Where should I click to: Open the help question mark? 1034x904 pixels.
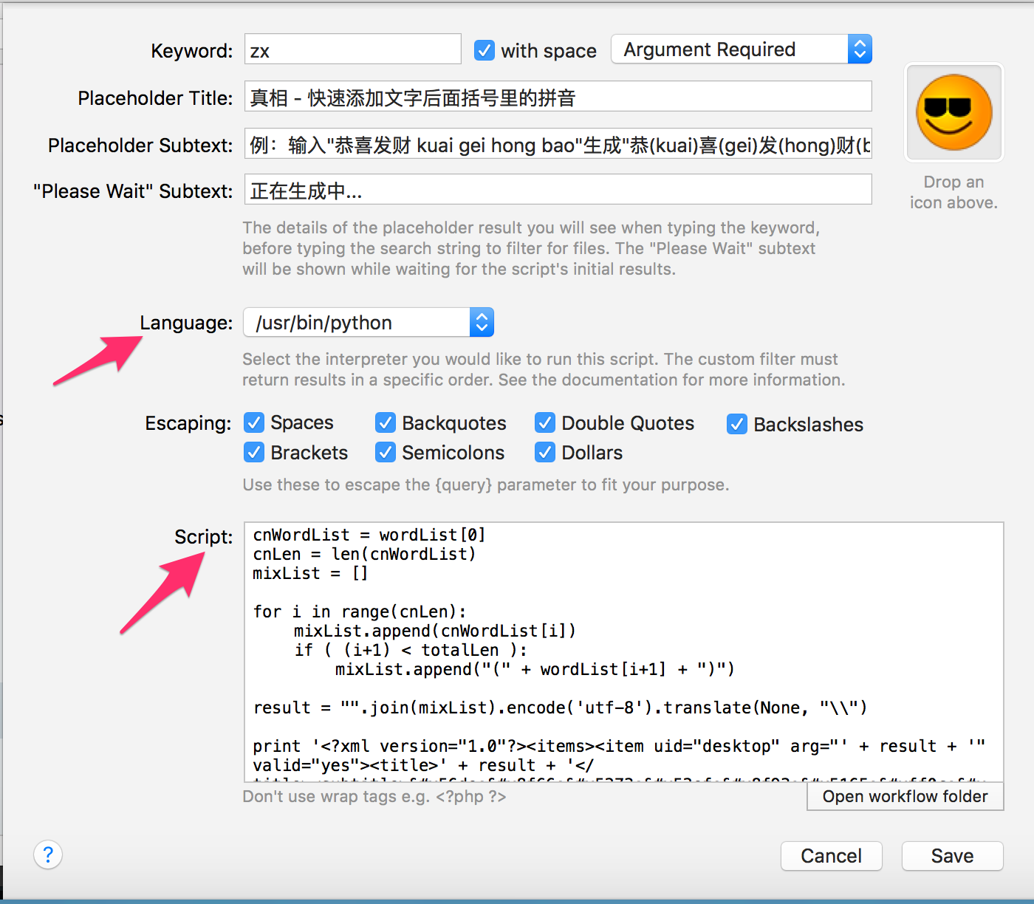click(x=48, y=855)
